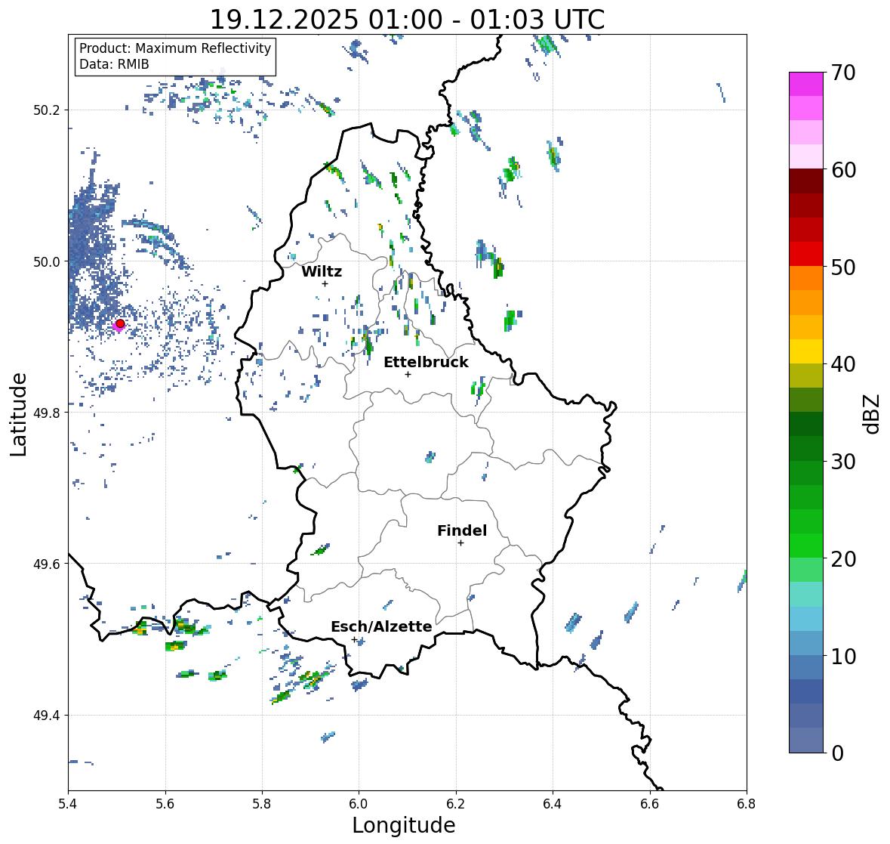The width and height of the screenshot is (890, 844).
Task: Click the 5.4 longitude tick label
Action: pos(68,804)
